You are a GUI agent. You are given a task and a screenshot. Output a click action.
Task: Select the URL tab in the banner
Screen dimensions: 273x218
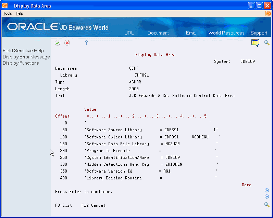pos(129,33)
